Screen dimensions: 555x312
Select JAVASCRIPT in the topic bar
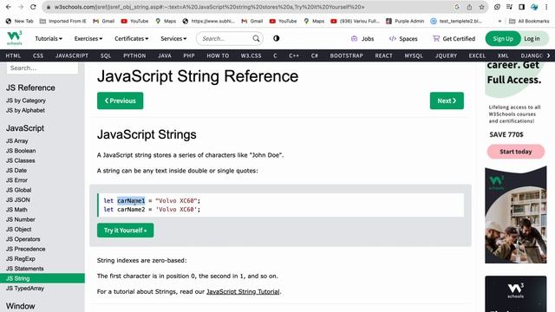coord(72,55)
